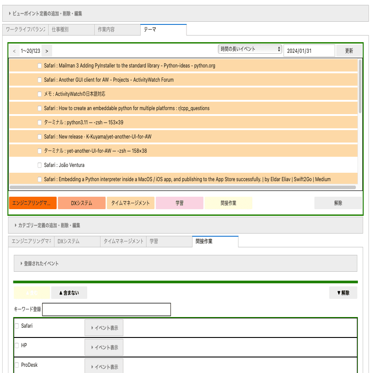Expand 登録されたイベント section
Image resolution: width=373 pixels, height=373 pixels.
click(x=186, y=263)
